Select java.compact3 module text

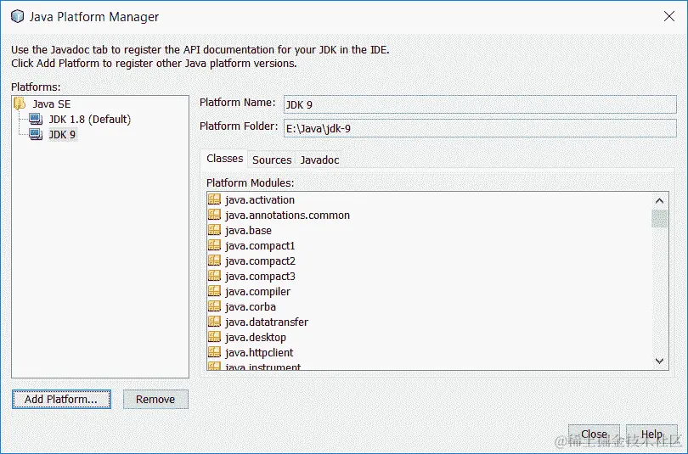[260, 277]
